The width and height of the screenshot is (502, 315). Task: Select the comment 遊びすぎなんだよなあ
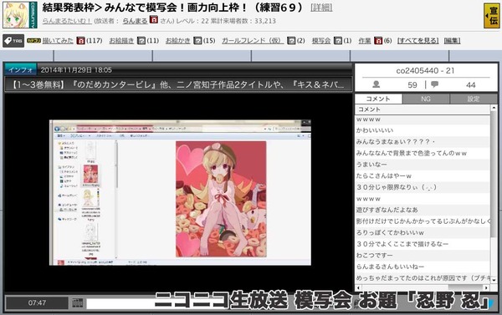[423, 210]
